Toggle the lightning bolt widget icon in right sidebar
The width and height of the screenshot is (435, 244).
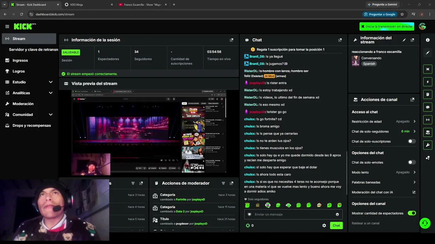click(x=428, y=82)
